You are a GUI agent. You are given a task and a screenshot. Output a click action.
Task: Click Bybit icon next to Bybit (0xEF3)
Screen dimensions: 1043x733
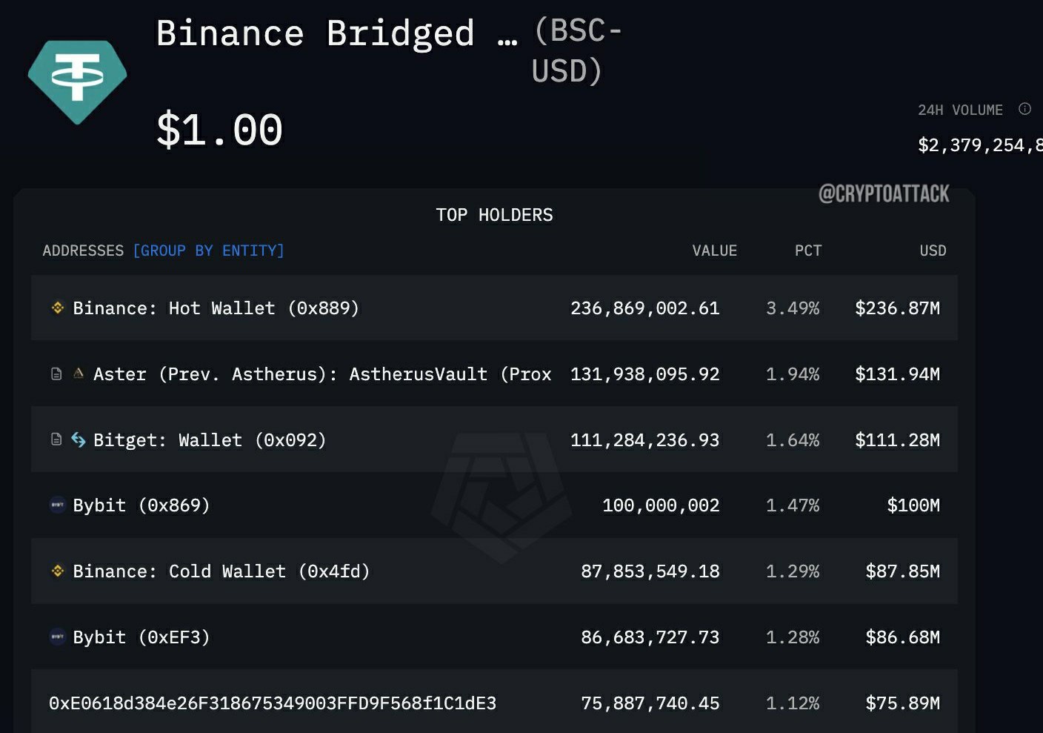57,637
